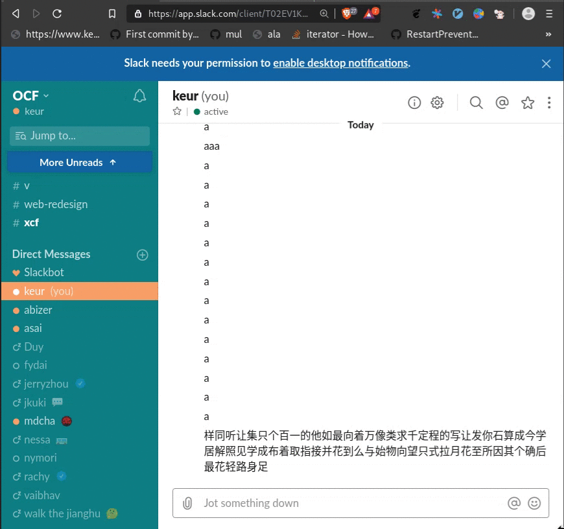
Task: Open the mdcha direct message
Action: tap(80, 421)
